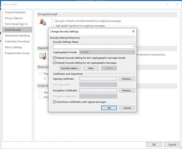
Task: Click the Security Labels... button
Action: click(x=70, y=68)
